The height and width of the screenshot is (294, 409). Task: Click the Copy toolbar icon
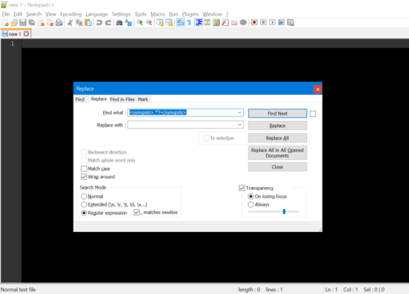79,23
